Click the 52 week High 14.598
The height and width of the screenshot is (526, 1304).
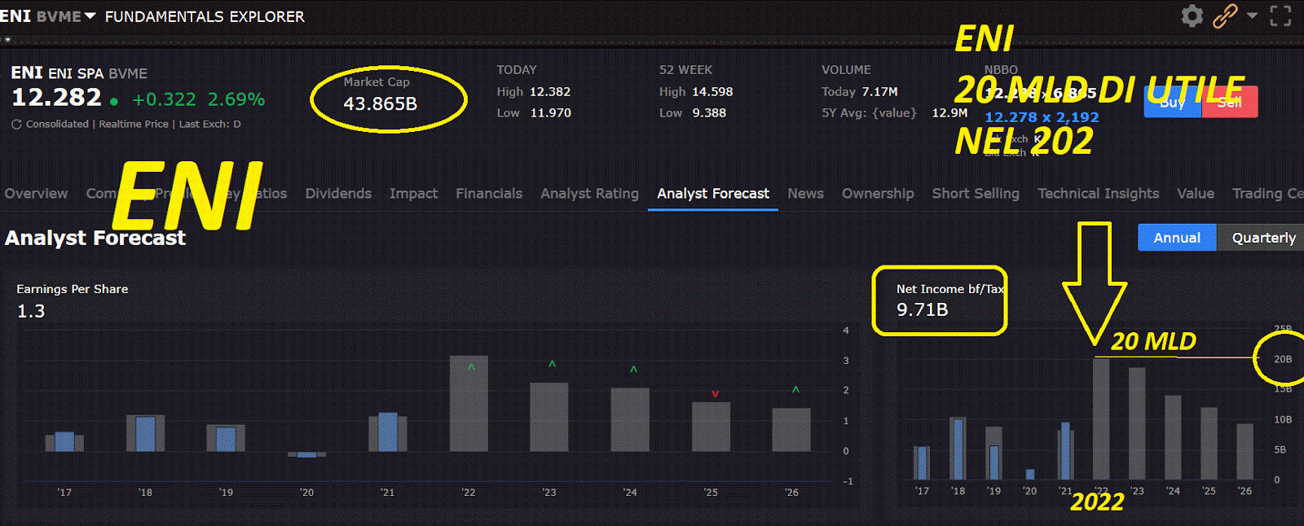click(x=712, y=92)
